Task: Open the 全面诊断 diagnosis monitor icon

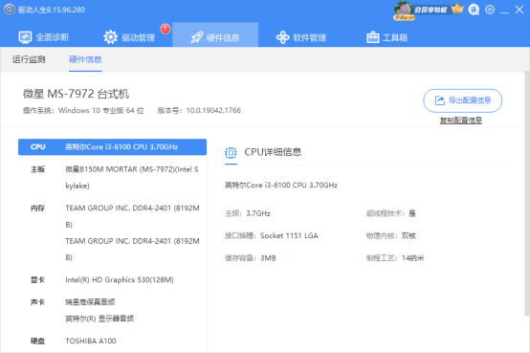Action: click(x=25, y=37)
